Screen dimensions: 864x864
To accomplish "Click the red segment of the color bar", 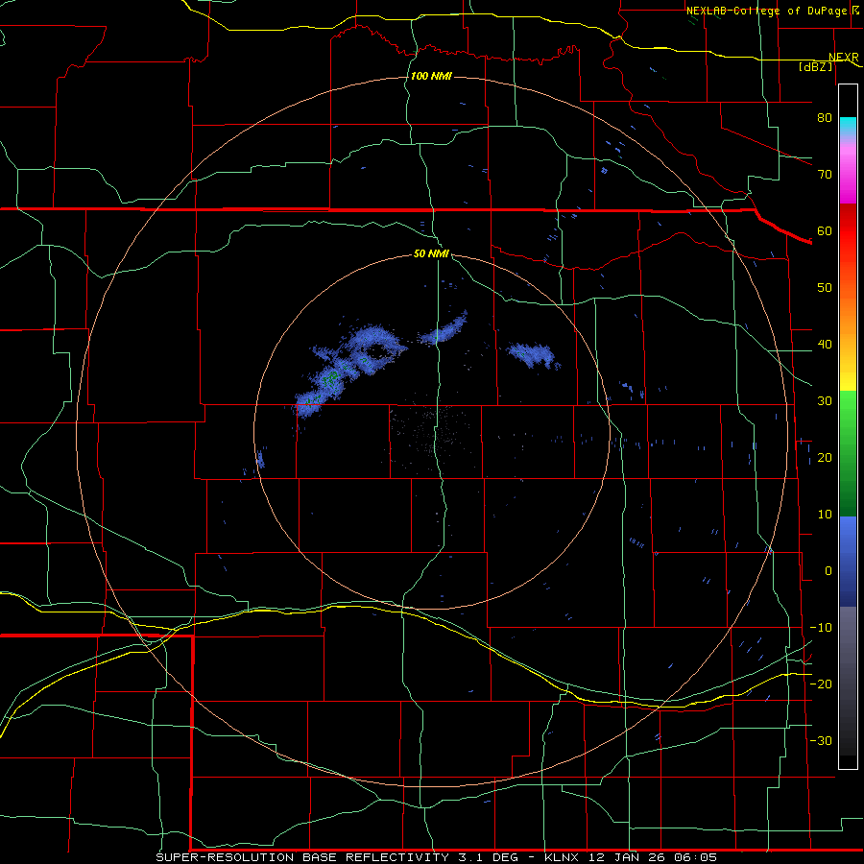I will click(x=848, y=231).
